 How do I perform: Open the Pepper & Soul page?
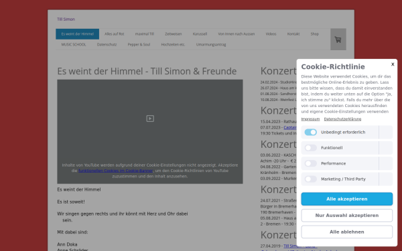(x=139, y=45)
